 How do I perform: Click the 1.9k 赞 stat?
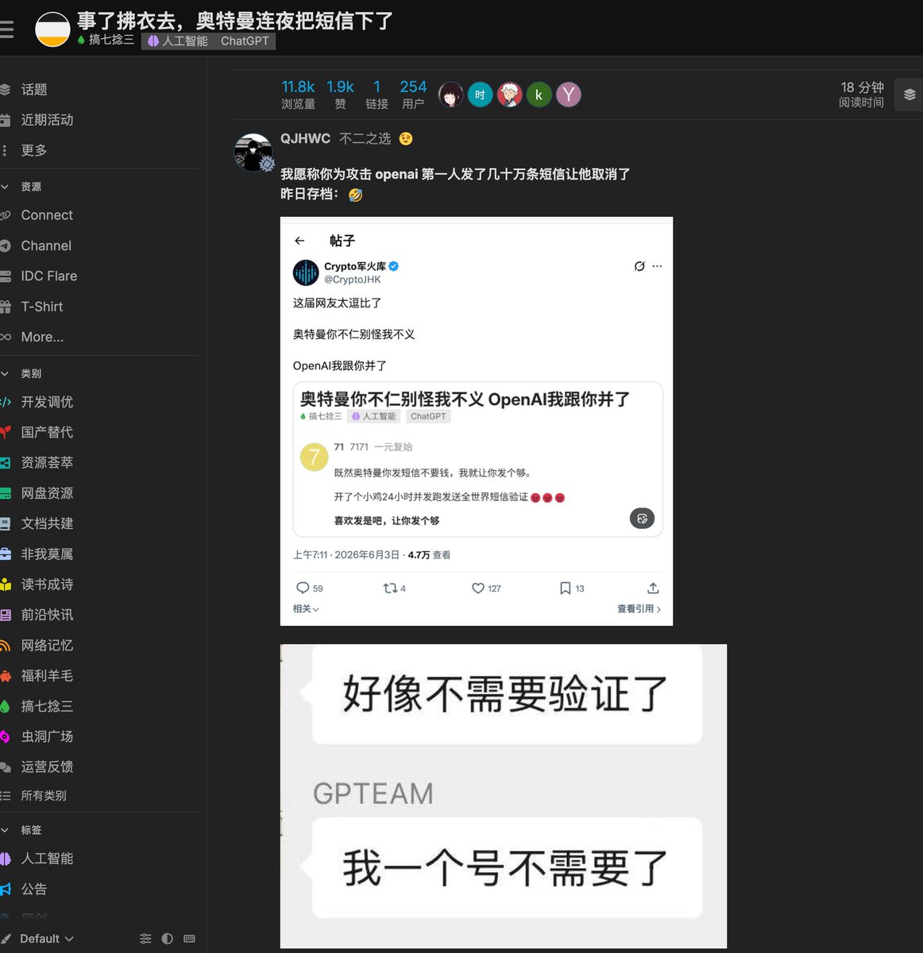click(340, 95)
